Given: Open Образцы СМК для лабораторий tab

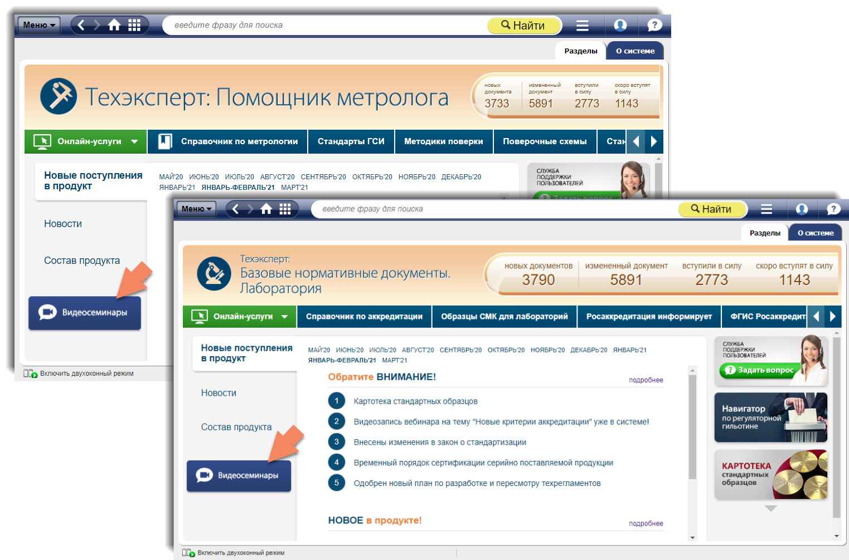Looking at the screenshot, I should click(504, 316).
